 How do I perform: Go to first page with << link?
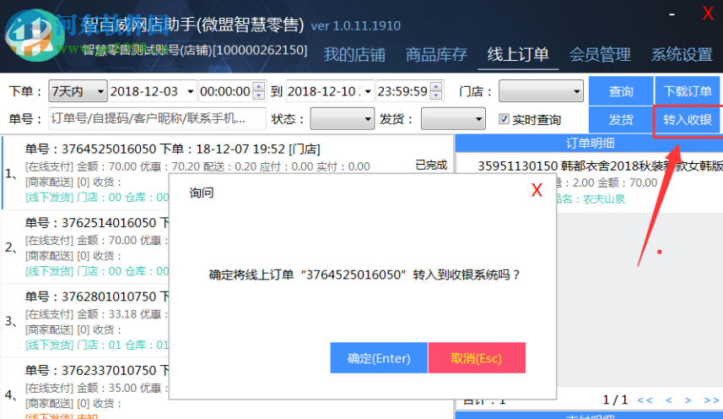[x=645, y=400]
